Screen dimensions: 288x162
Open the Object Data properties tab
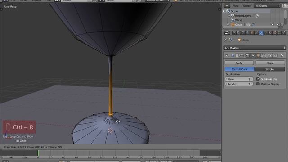click(266, 33)
